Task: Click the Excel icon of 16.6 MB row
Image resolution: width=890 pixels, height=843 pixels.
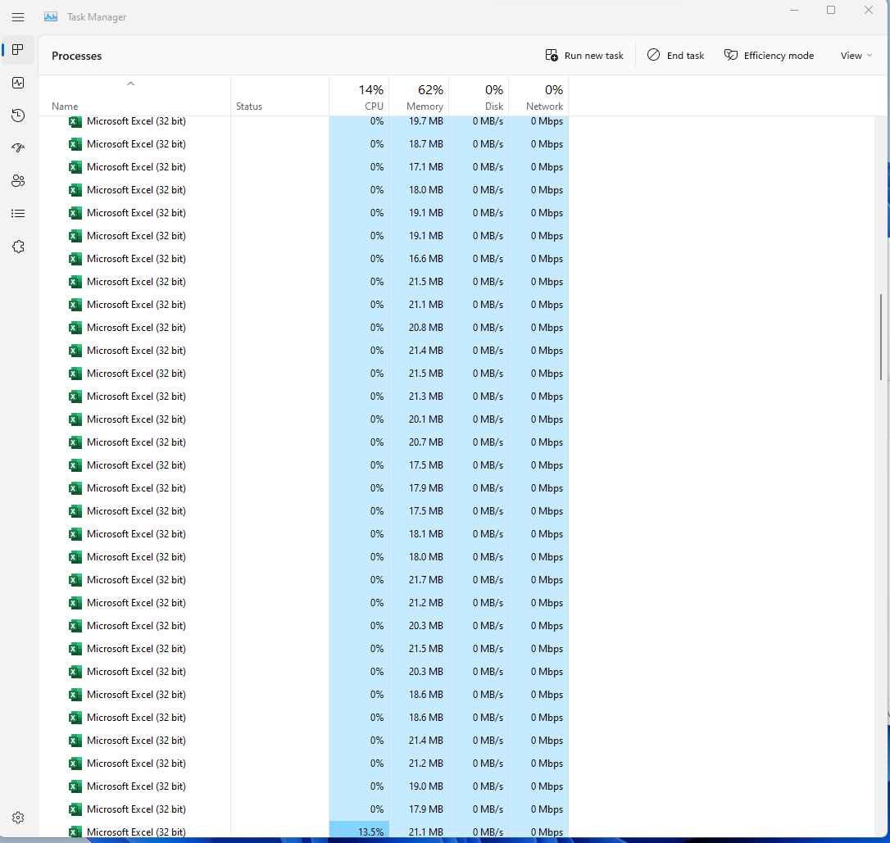Action: click(x=75, y=259)
